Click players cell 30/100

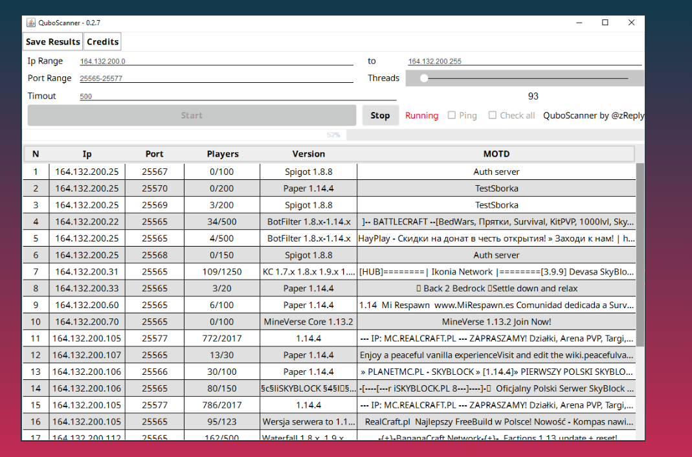(222, 372)
